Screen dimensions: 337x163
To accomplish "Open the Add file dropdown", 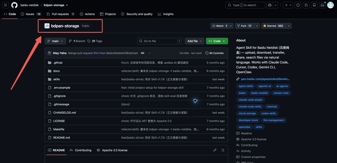I will click(x=194, y=41).
